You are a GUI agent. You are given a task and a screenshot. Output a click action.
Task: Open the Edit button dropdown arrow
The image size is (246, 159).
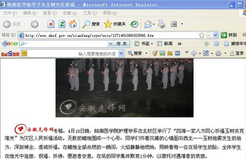[182, 24]
